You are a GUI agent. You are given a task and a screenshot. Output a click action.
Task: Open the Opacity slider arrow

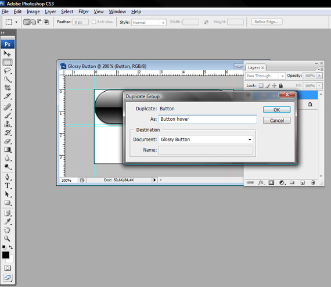pos(319,76)
